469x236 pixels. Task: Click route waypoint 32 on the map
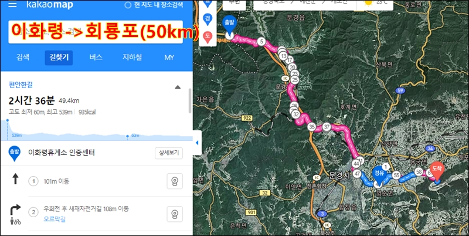point(296,114)
